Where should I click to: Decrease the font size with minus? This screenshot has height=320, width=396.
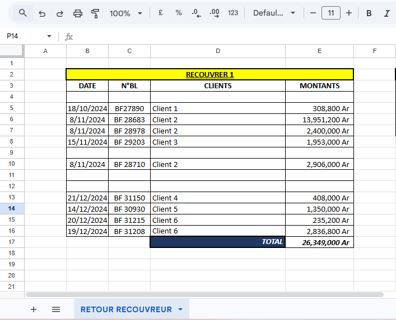tap(313, 13)
